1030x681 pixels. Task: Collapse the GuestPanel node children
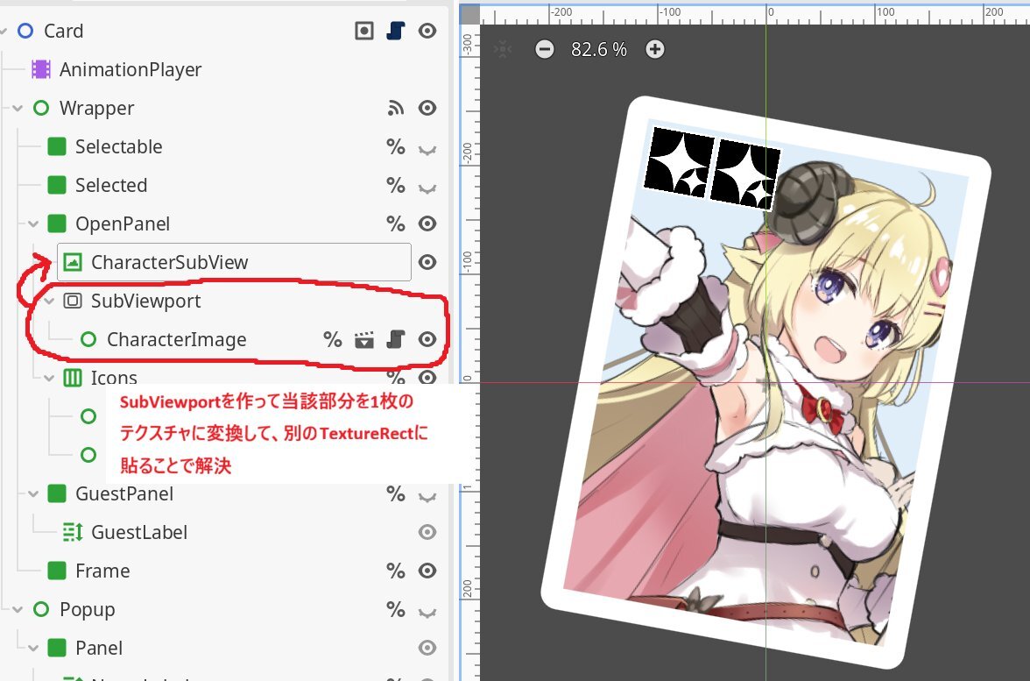33,493
